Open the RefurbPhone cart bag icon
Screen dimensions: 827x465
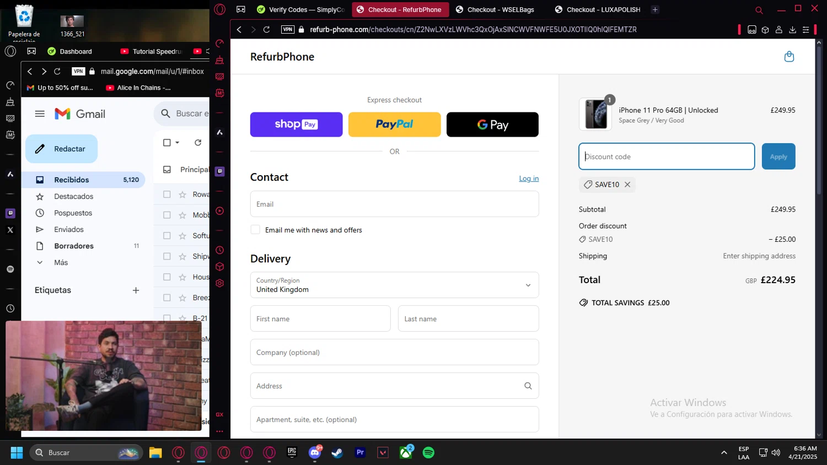(x=789, y=57)
